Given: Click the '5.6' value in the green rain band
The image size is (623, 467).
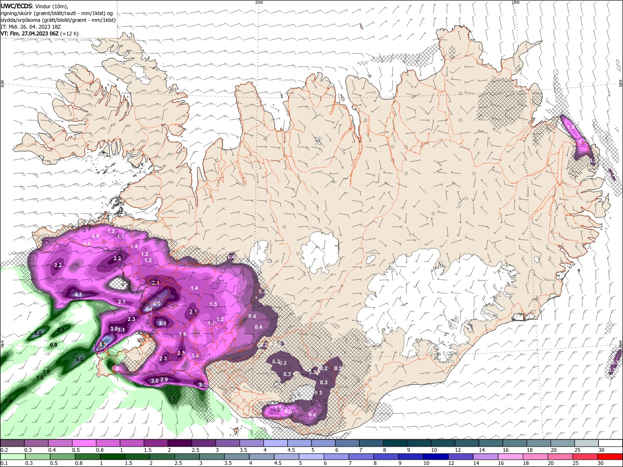Looking at the screenshot, I should (38, 333).
